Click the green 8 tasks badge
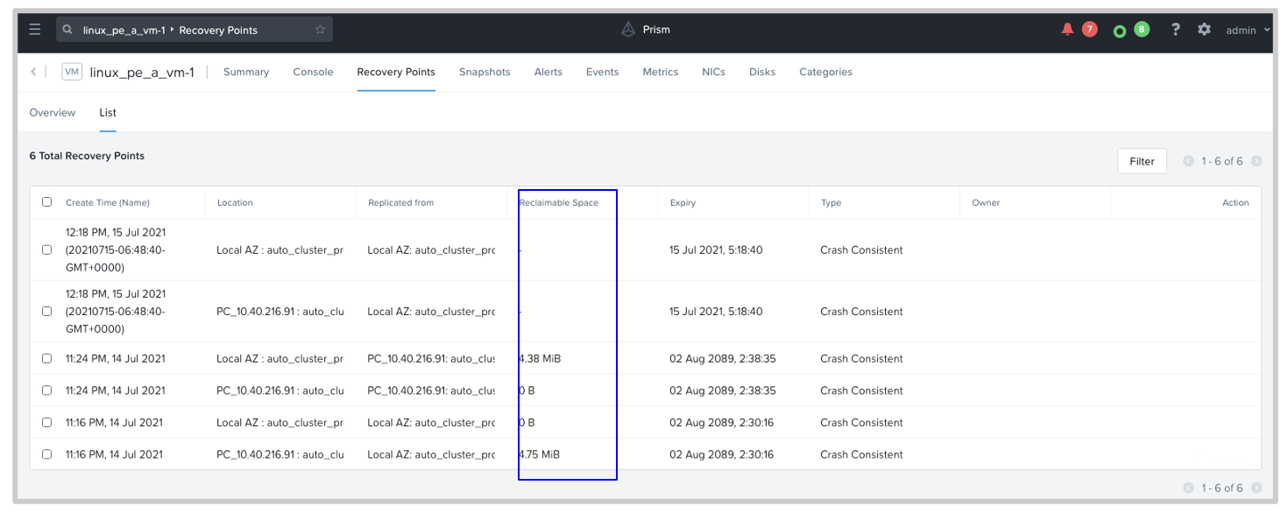 (x=1141, y=29)
